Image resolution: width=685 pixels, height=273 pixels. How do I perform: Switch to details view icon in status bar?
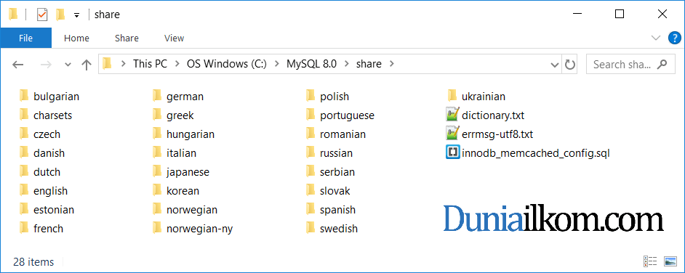click(651, 261)
